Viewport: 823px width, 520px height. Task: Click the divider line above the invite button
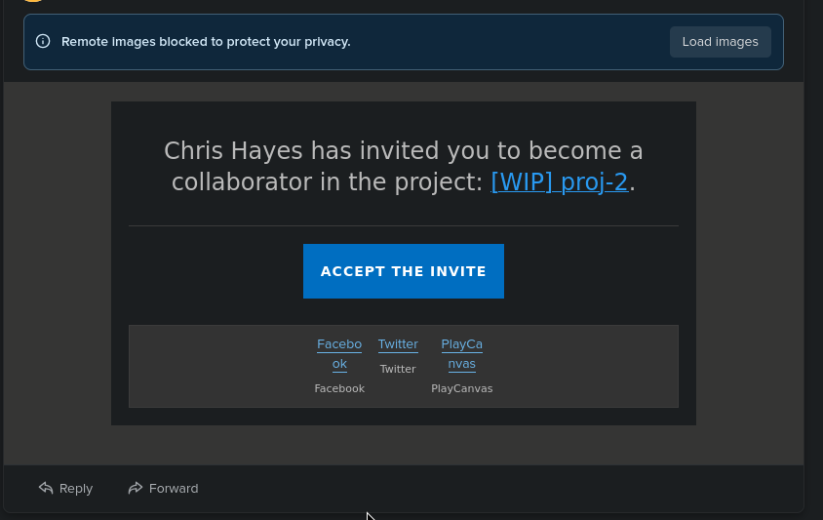point(404,226)
